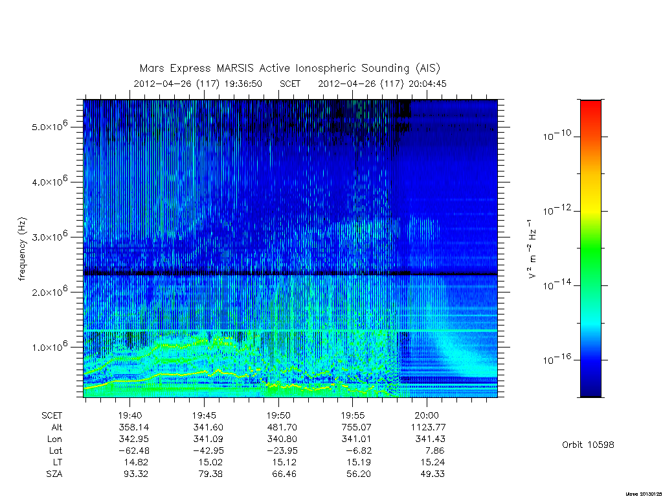Click the local time value 15.24
This screenshot has width=663, height=497.
tap(433, 462)
